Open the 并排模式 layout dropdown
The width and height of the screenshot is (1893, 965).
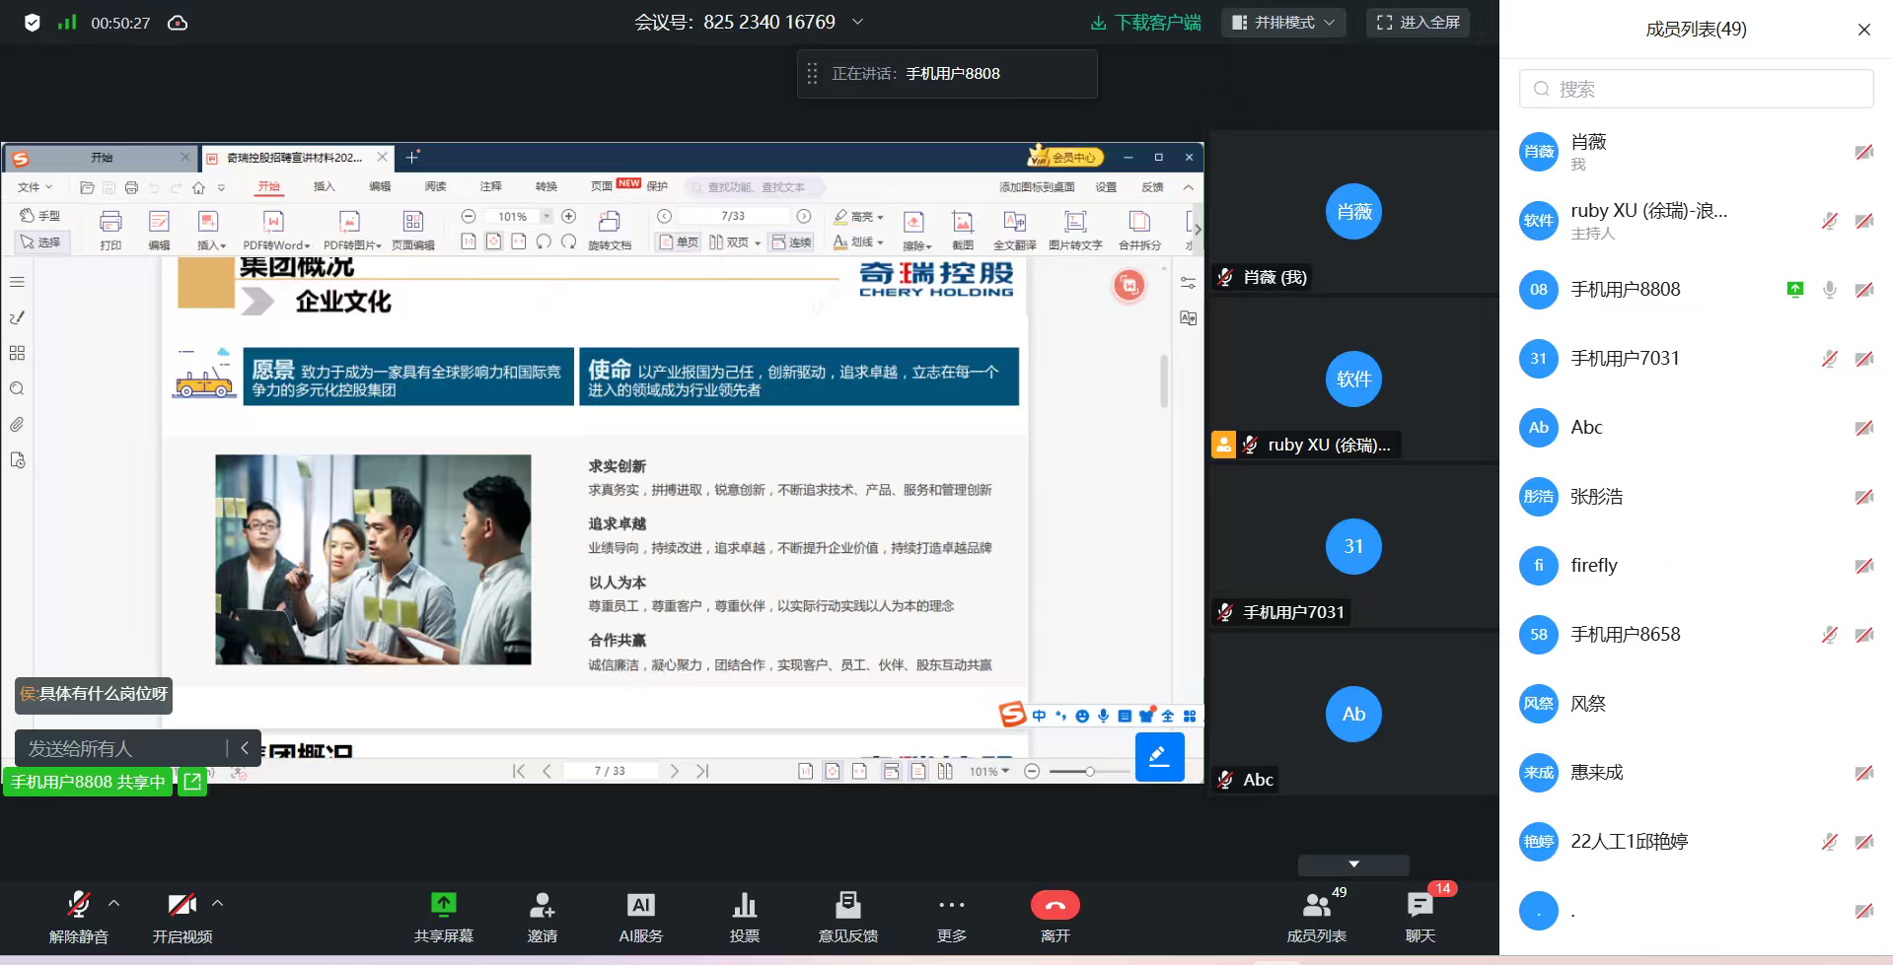pos(1283,23)
